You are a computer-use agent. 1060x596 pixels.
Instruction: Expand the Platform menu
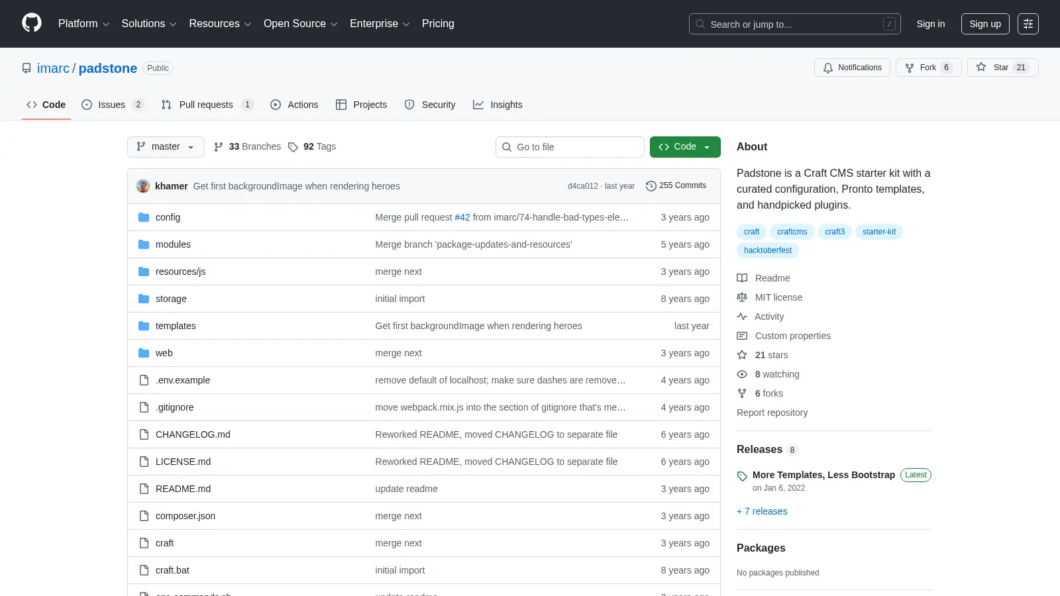tap(83, 24)
